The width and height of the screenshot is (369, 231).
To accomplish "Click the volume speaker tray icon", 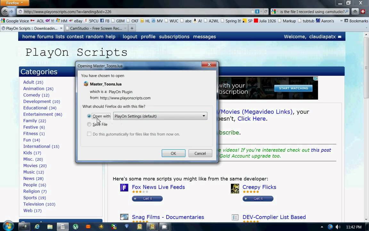I will point(338,227).
